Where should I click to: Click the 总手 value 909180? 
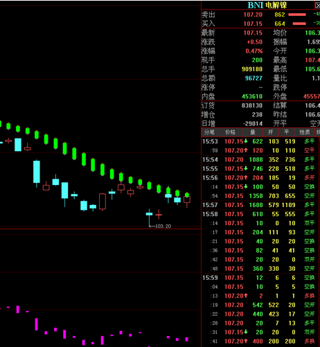[252, 69]
